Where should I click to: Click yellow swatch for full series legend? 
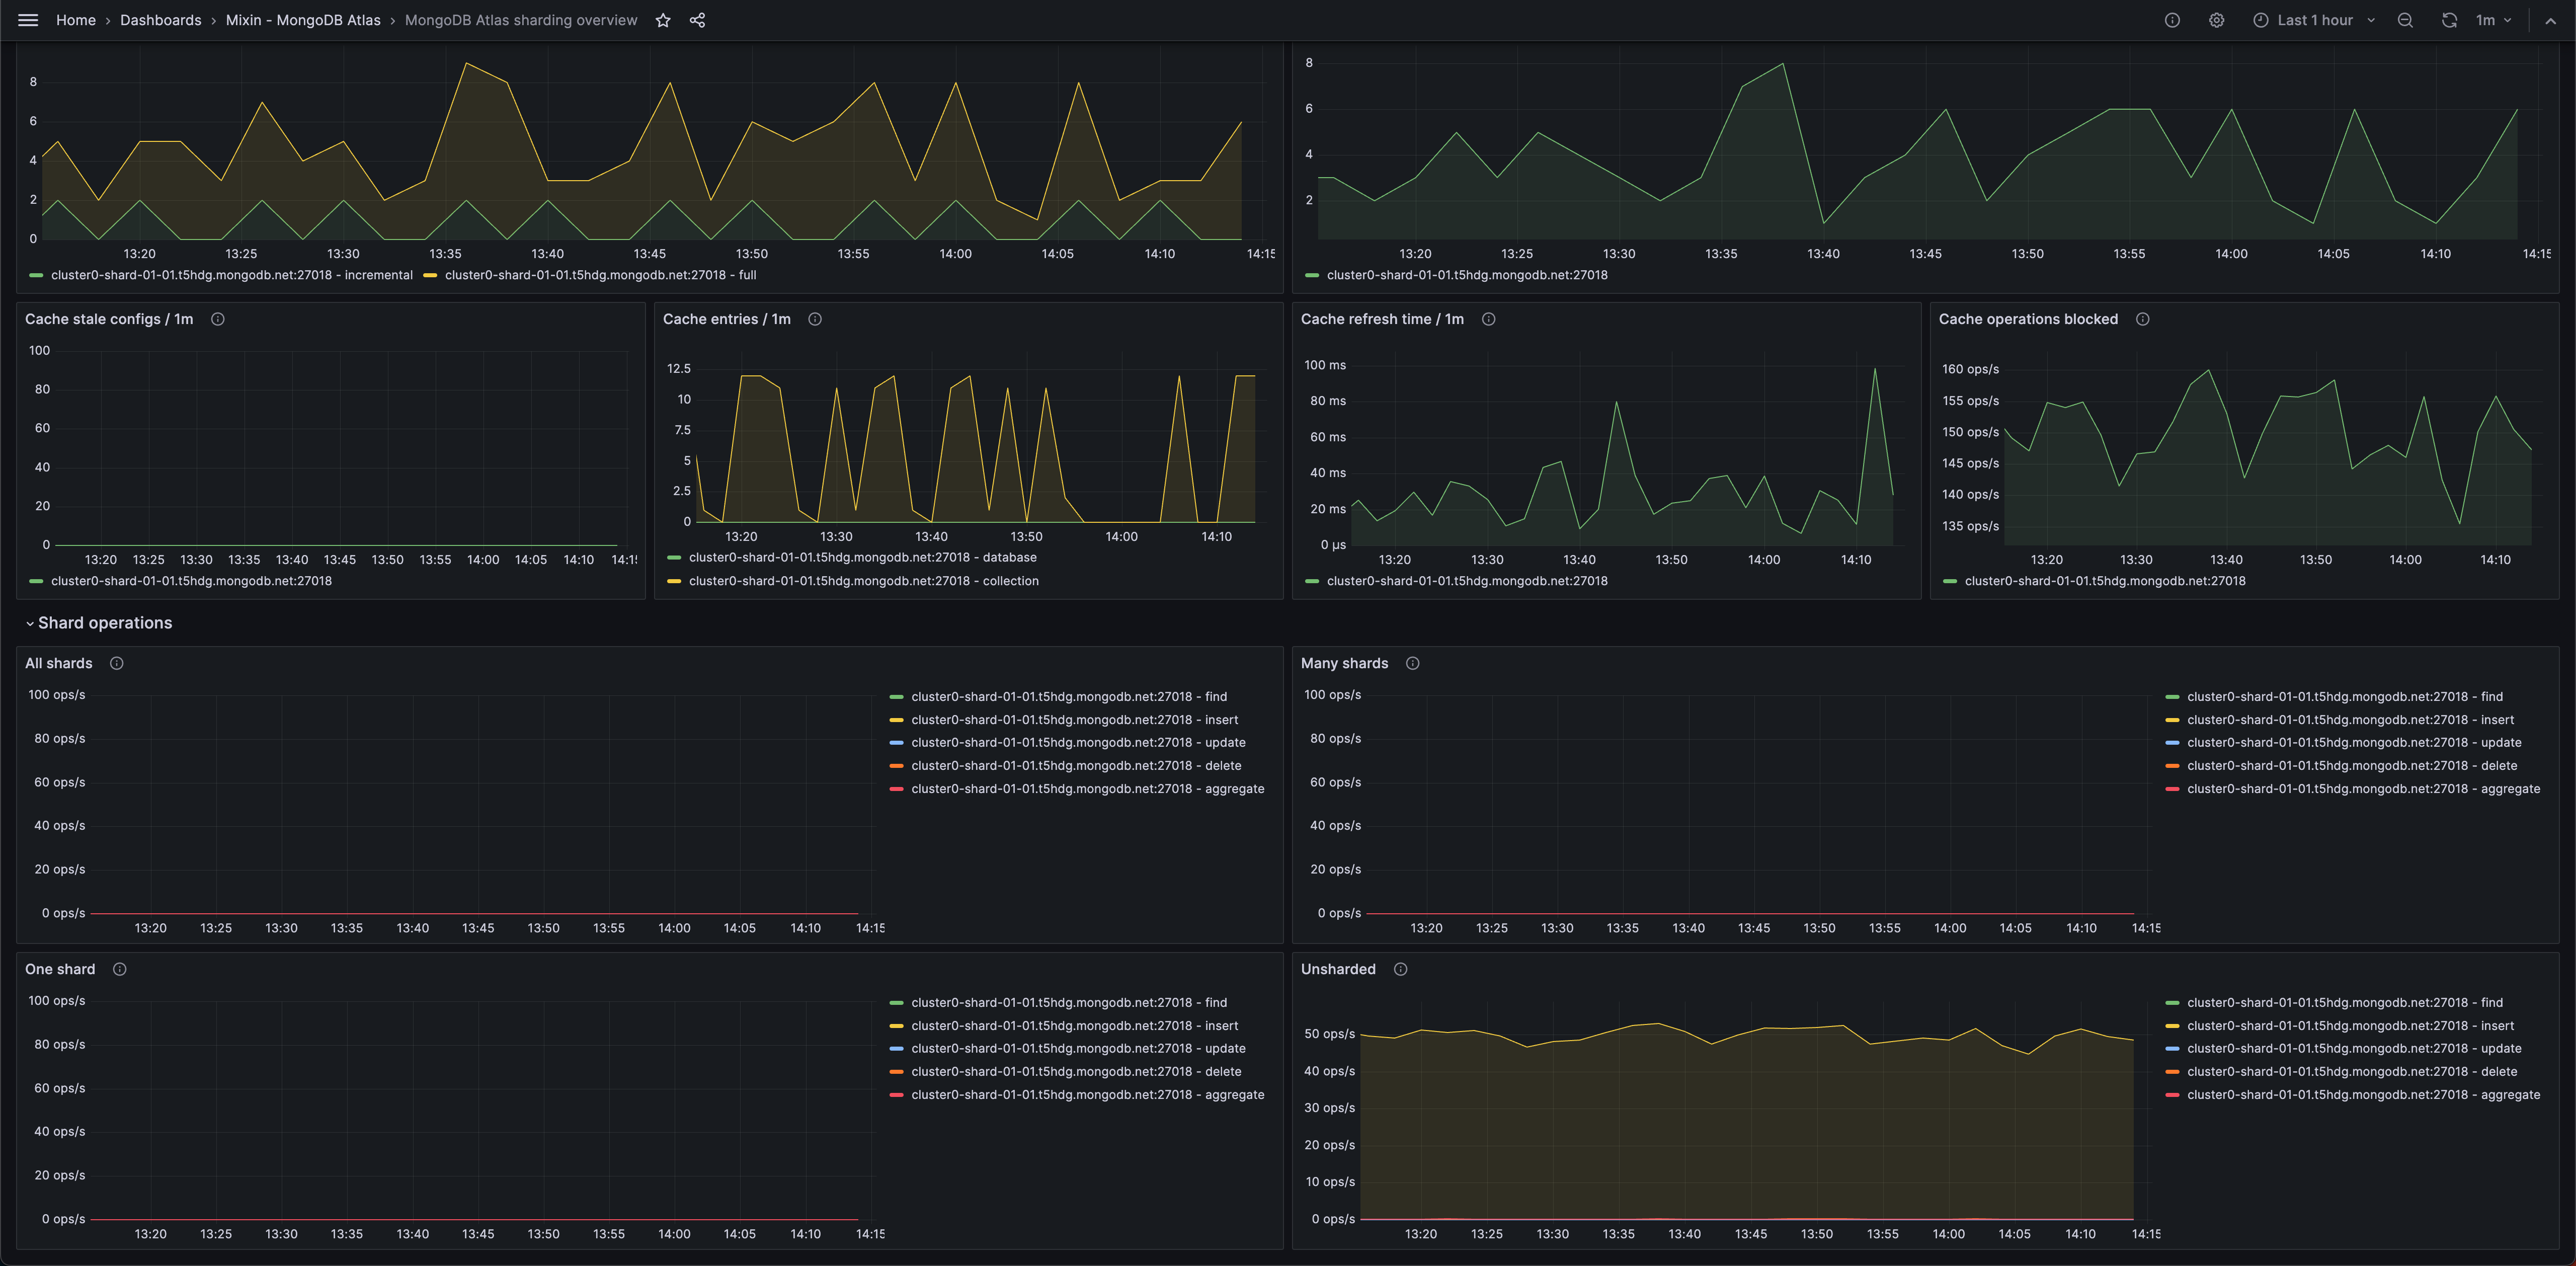[430, 275]
